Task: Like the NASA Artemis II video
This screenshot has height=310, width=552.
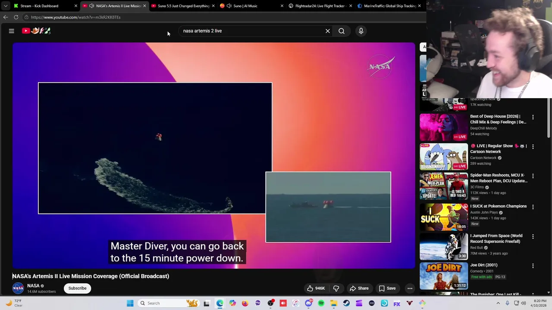Action: coord(316,288)
